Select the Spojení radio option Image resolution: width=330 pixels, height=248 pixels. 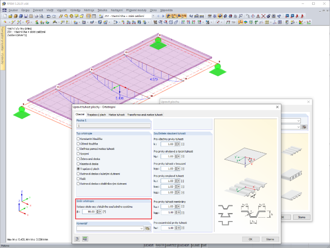pyautogui.click(x=78, y=154)
